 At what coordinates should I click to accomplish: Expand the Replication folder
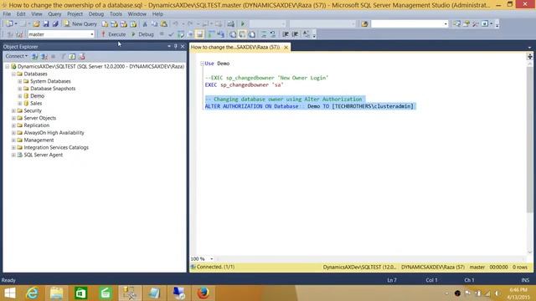click(x=13, y=125)
